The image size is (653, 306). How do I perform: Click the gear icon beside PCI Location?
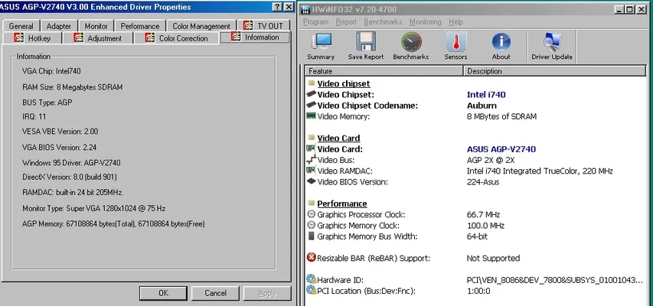(311, 290)
